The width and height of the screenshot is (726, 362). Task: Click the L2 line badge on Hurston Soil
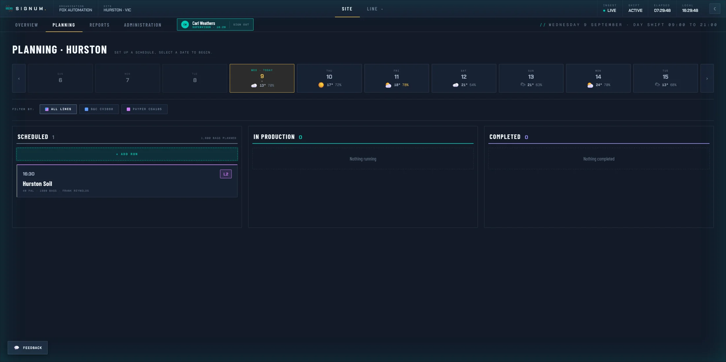pyautogui.click(x=226, y=174)
